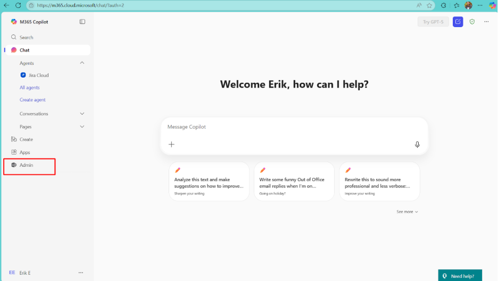Open the Admin sidebar item
This screenshot has width=498, height=281.
pyautogui.click(x=22, y=165)
